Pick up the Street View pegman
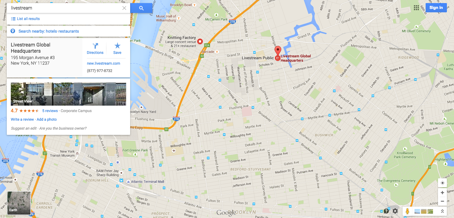The width and height of the screenshot is (454, 218). tap(407, 211)
